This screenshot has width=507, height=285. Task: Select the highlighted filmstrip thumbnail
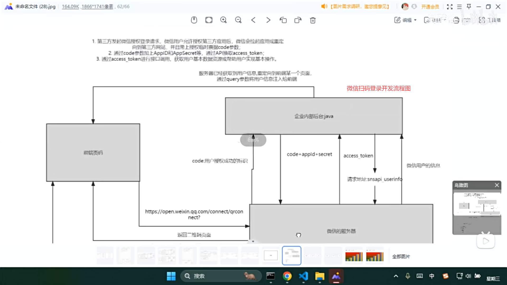tap(292, 255)
